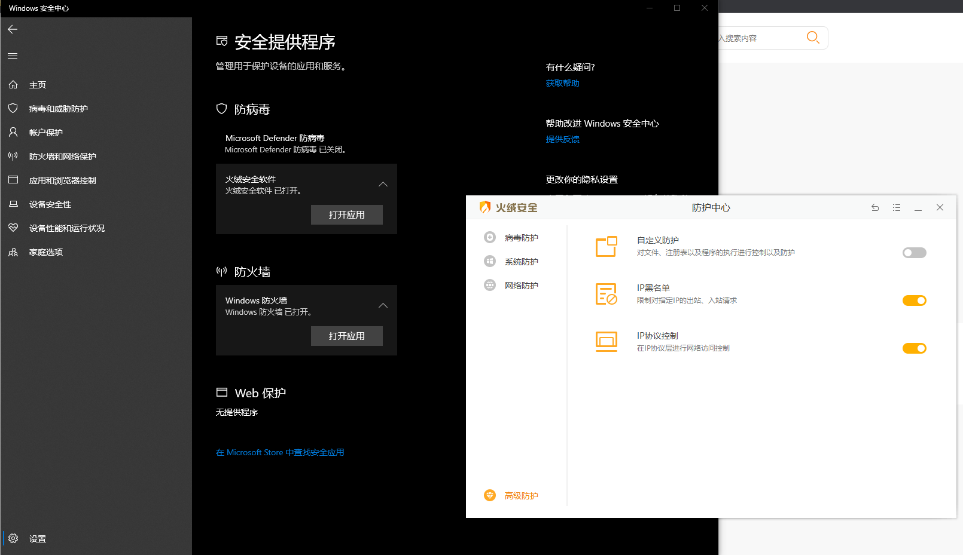Viewport: 963px width, 555px height.
Task: Click the home icon beside 主页
Action: (13, 85)
